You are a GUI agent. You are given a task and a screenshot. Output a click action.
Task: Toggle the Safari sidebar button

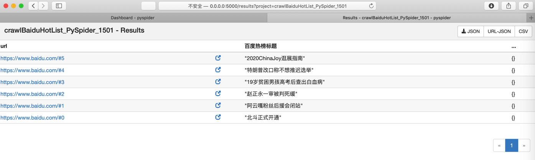tap(59, 6)
